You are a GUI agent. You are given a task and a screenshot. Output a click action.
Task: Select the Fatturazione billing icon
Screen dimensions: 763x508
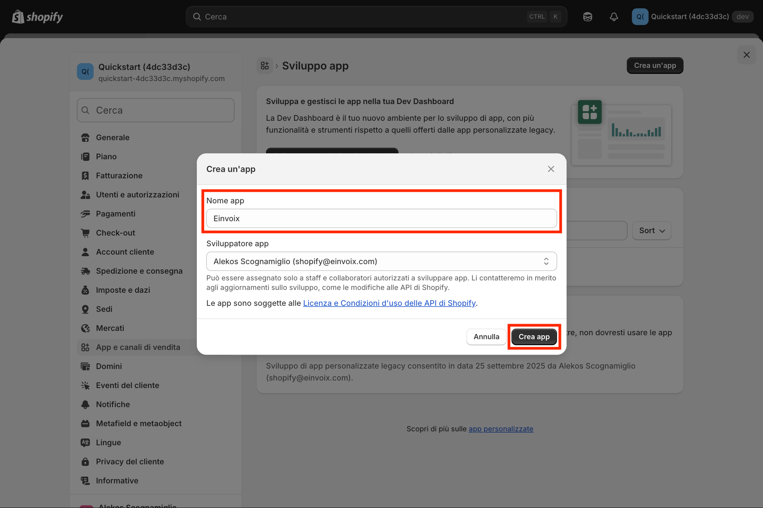(85, 176)
